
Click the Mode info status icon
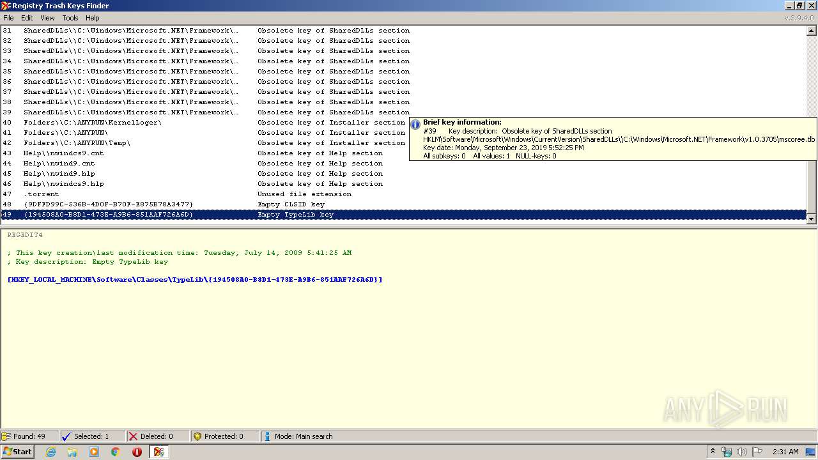tap(268, 436)
